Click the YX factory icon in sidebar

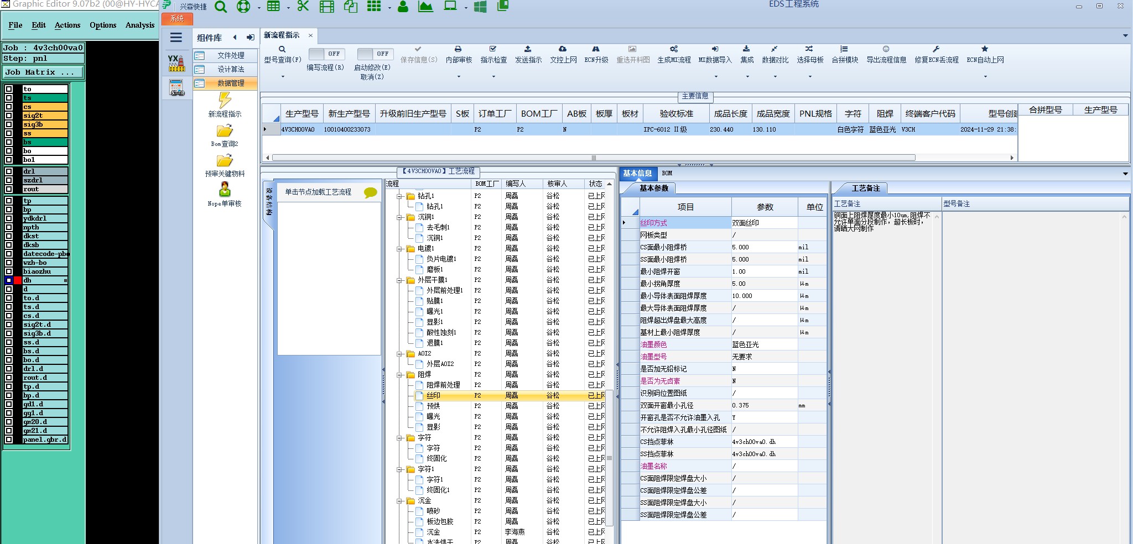pos(176,62)
